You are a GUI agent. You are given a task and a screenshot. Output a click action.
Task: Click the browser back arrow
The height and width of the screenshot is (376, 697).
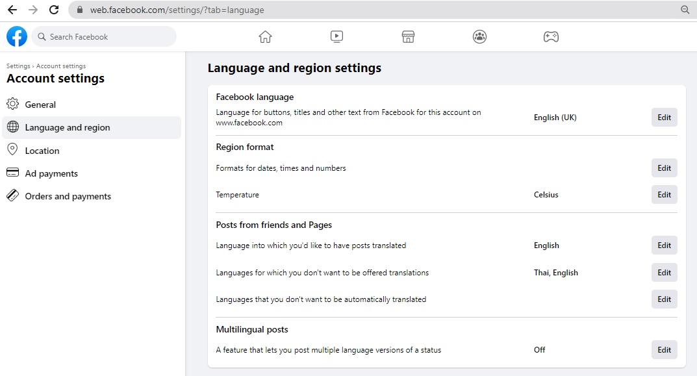12,10
